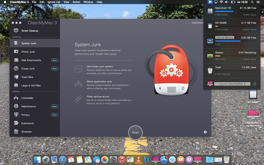
Task: Open iTunes Junk music note icon
Action: point(16,68)
